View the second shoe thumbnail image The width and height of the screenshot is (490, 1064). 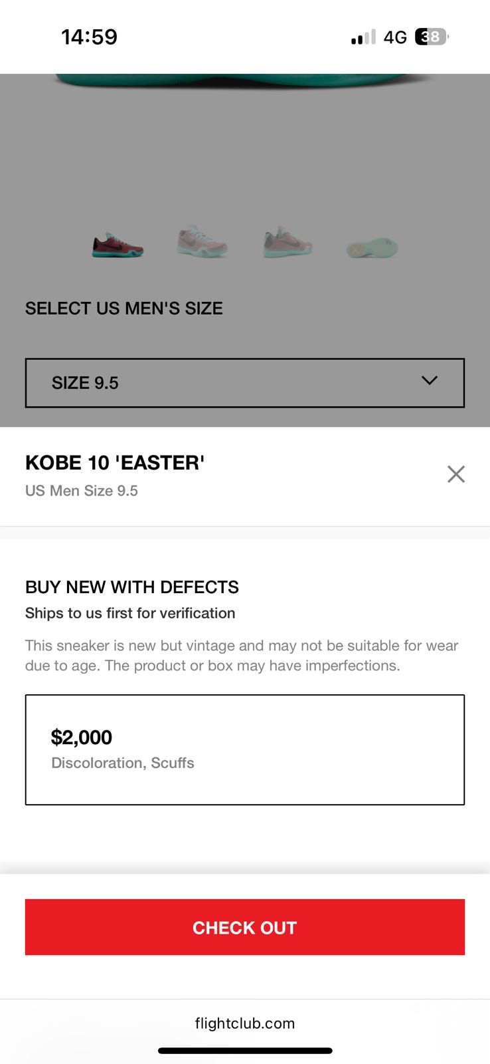(x=202, y=241)
